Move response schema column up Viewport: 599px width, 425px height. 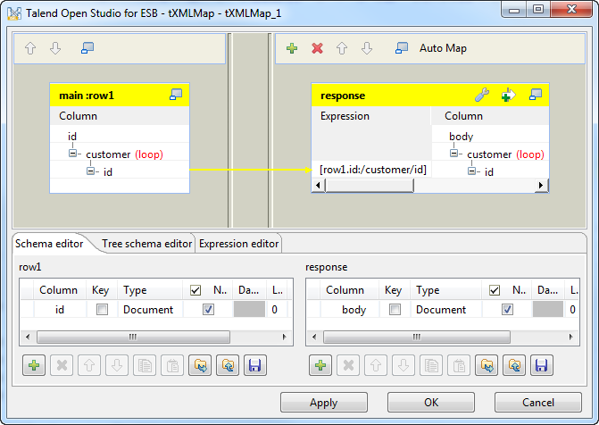point(376,365)
